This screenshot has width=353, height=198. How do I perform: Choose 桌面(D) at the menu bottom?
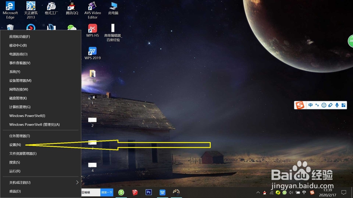(x=41, y=191)
